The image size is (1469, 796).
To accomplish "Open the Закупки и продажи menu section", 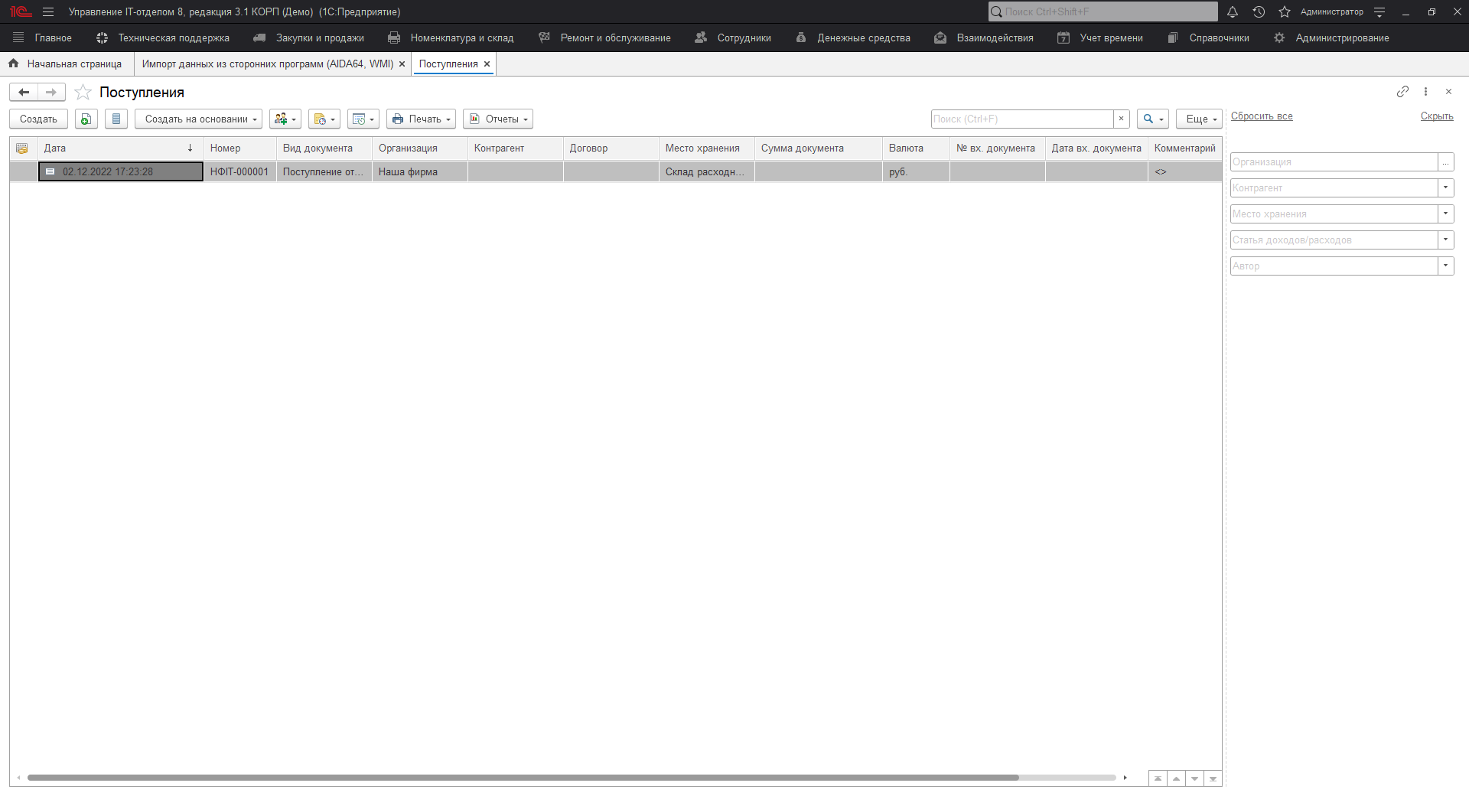I will [309, 38].
